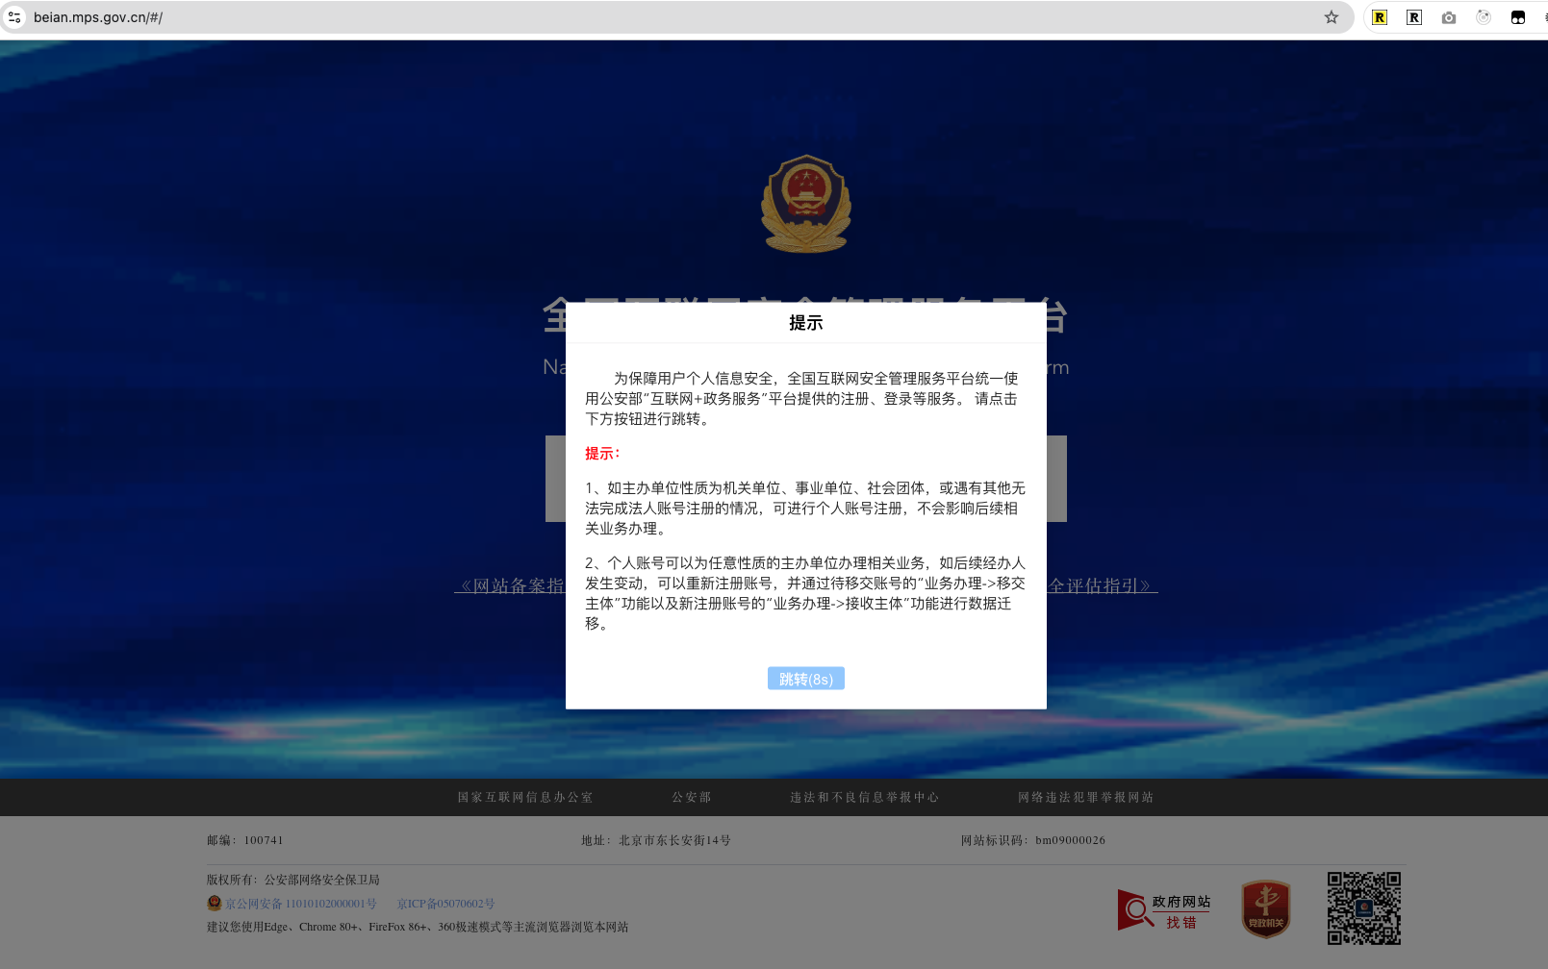This screenshot has height=969, width=1548.
Task: Open the 网络违法犯罪举报网站 link
Action: [1085, 797]
